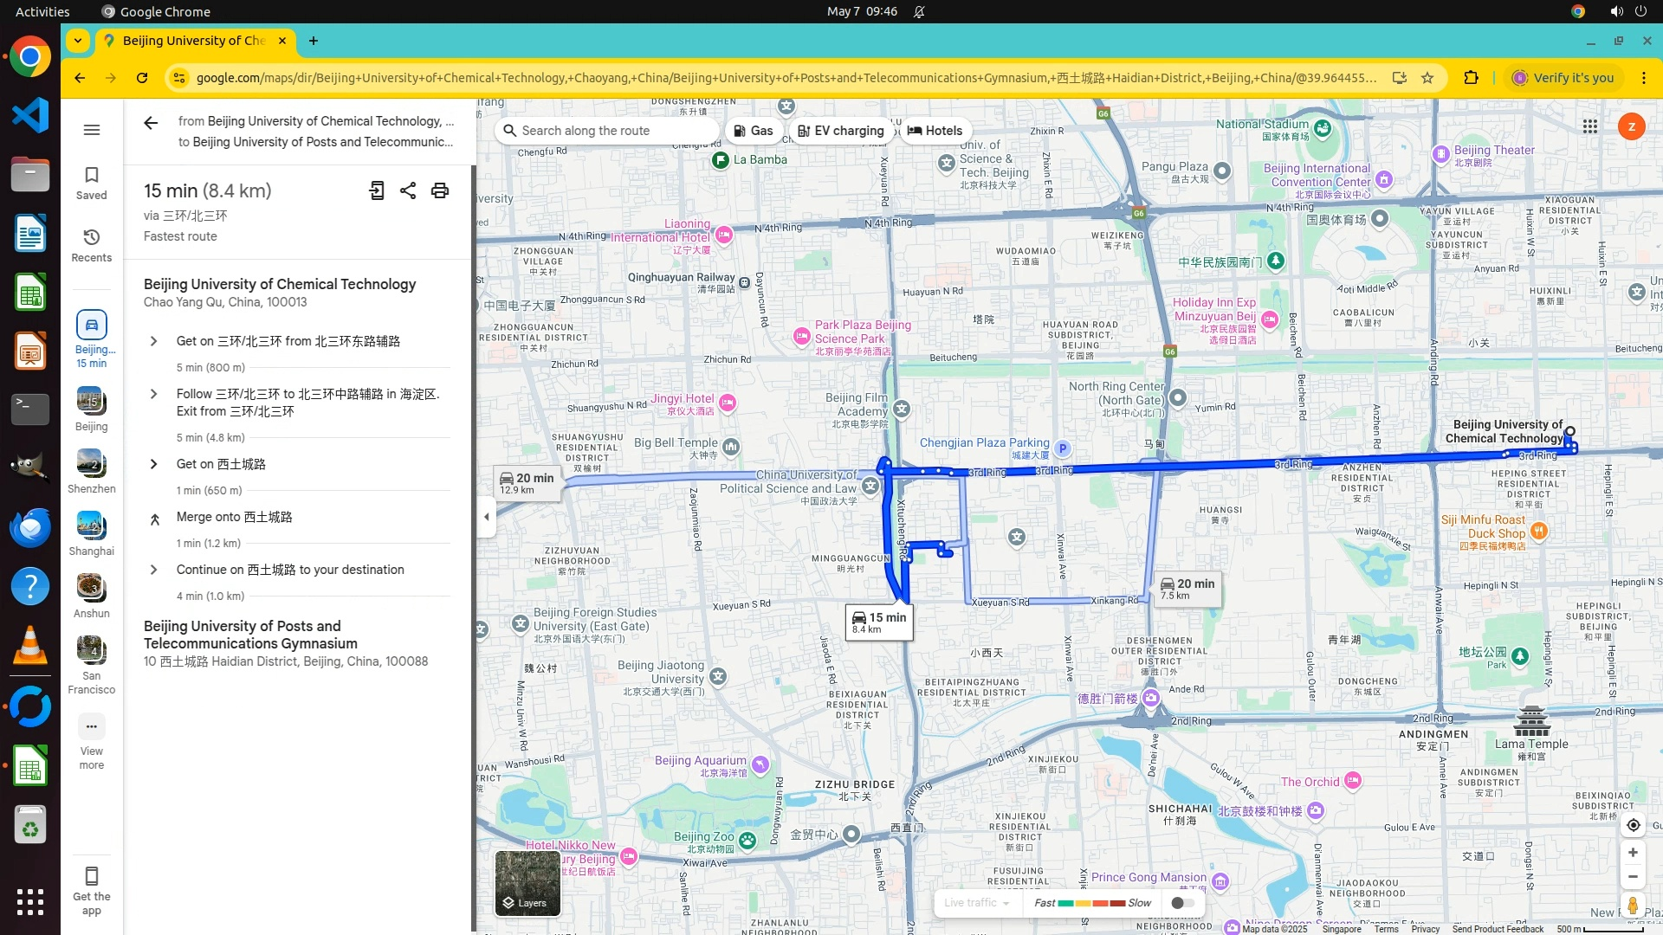The width and height of the screenshot is (1663, 935).
Task: Click the Share route icon
Action: (x=408, y=190)
